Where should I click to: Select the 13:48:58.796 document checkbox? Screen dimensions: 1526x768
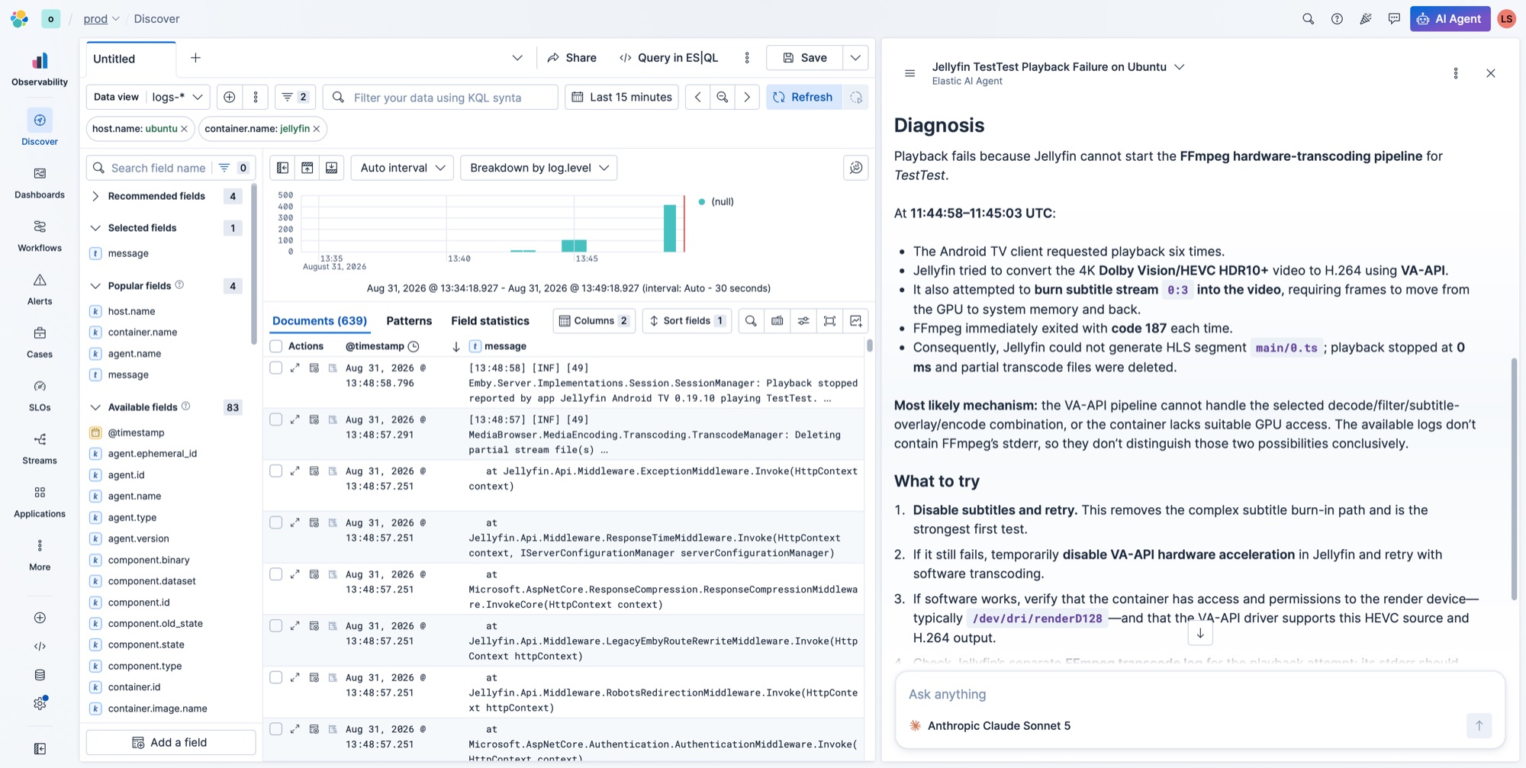click(276, 368)
